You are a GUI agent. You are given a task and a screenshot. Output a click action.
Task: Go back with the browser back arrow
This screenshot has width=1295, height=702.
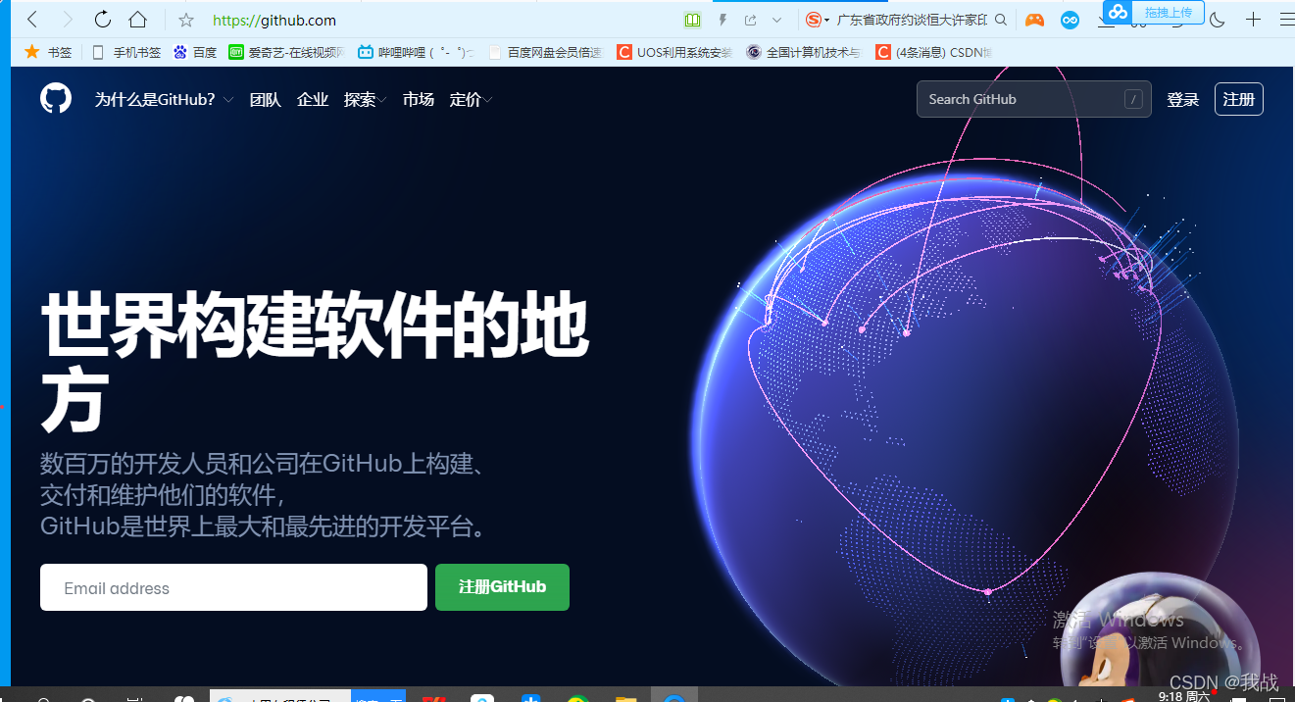click(31, 20)
